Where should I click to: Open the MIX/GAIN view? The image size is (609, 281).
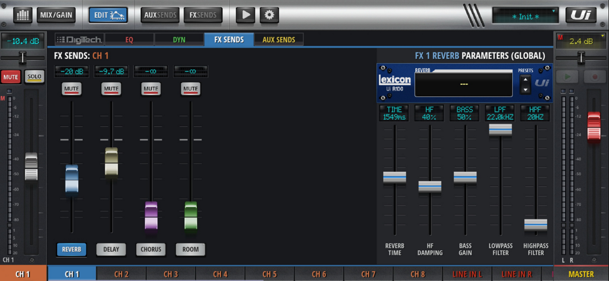[x=56, y=15]
